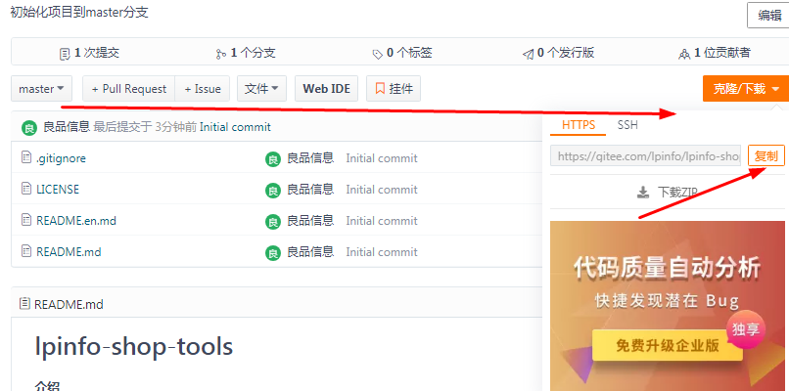Image resolution: width=789 pixels, height=391 pixels.
Task: Switch to the HTTPS tab
Action: [x=579, y=125]
